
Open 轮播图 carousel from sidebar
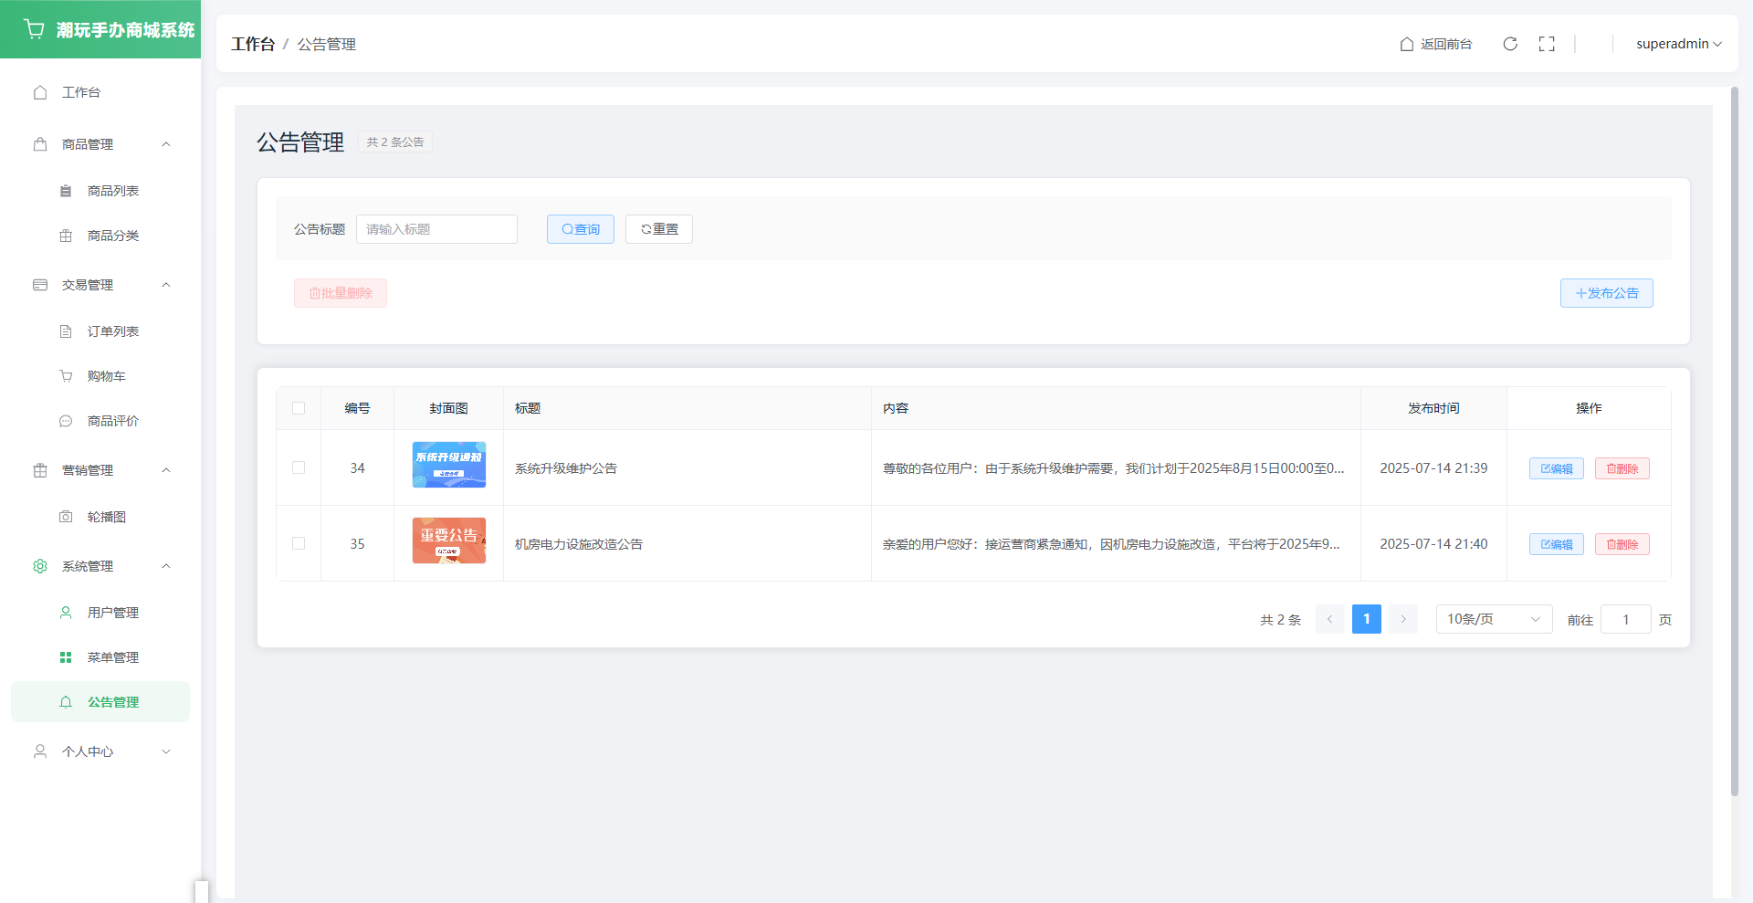pos(106,517)
